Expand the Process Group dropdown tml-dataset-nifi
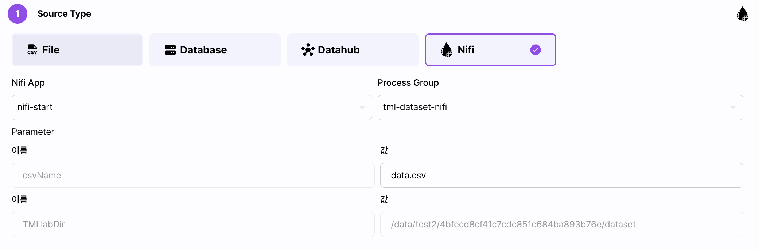This screenshot has height=250, width=759. pos(560,107)
